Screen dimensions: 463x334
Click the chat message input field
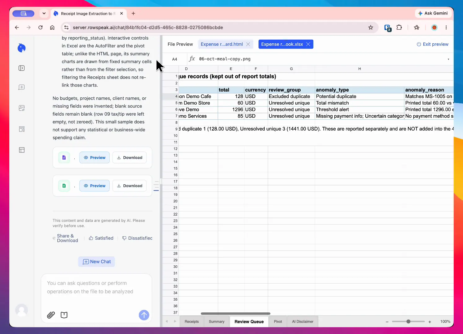96,288
